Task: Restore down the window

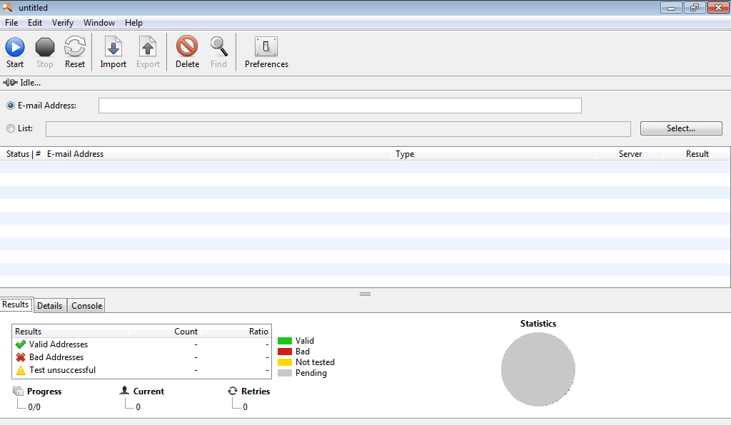Action: click(695, 7)
